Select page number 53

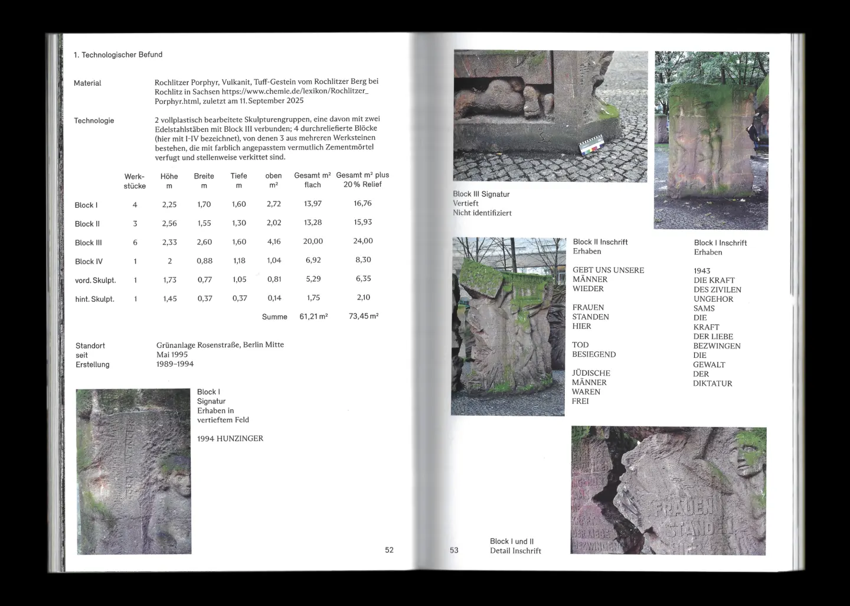point(454,550)
